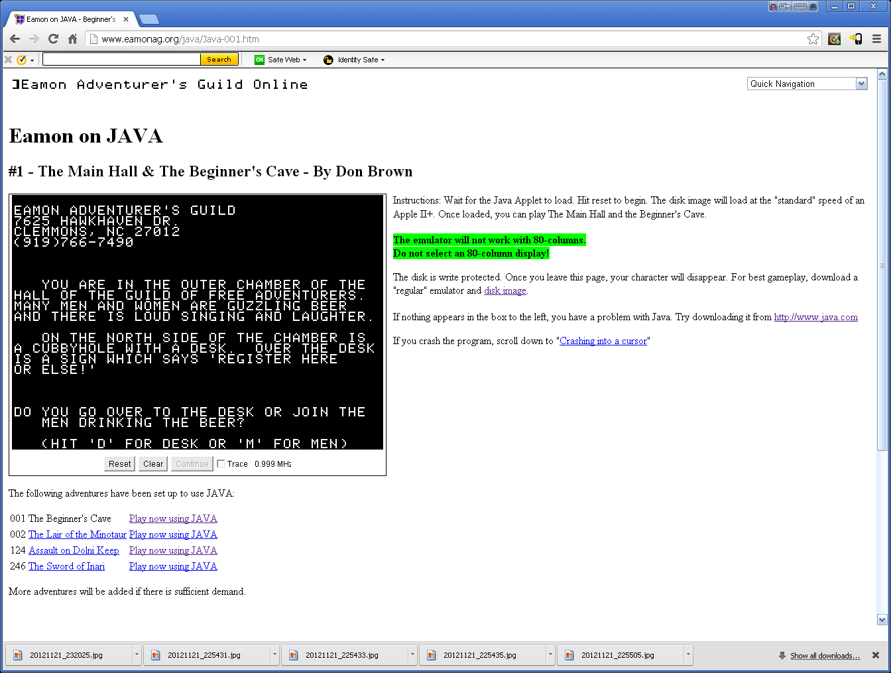Select the Eamon on JAVA tab

point(70,19)
